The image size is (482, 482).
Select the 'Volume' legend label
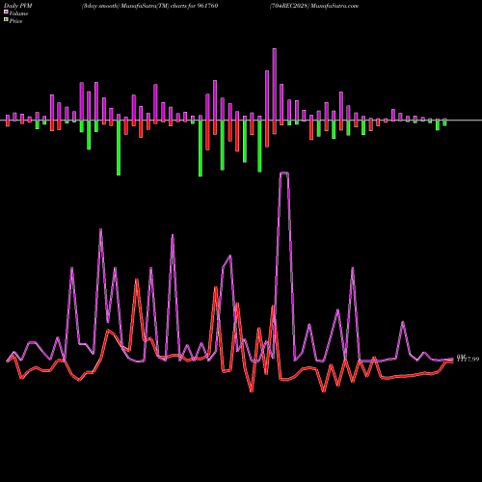point(18,13)
